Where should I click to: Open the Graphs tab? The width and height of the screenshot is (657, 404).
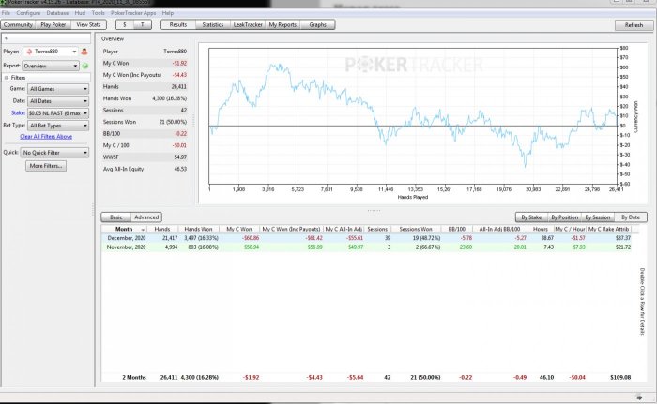[317, 25]
